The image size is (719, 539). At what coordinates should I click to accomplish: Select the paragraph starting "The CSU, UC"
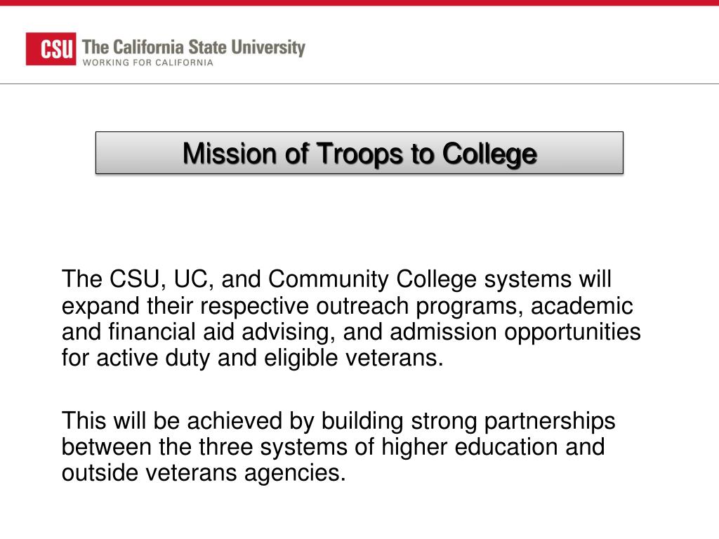pyautogui.click(x=351, y=319)
